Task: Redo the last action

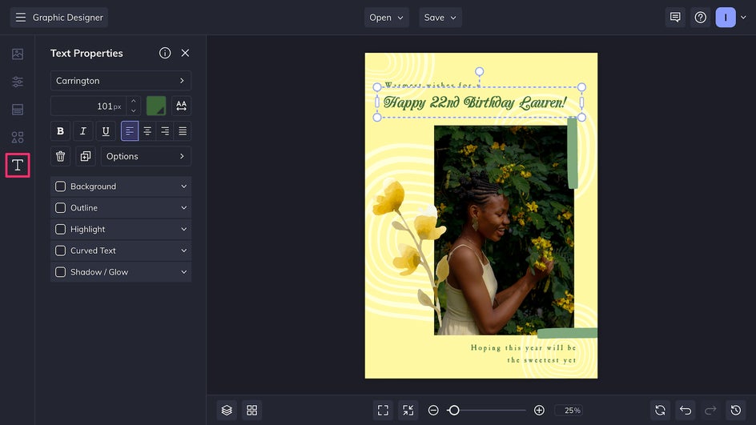Action: click(710, 410)
